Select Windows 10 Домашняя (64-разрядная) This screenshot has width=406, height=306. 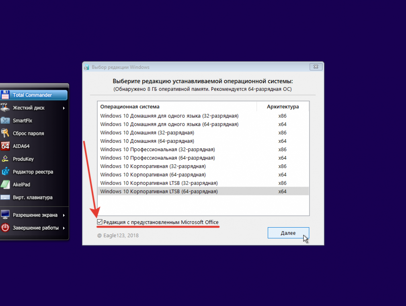click(x=203, y=141)
